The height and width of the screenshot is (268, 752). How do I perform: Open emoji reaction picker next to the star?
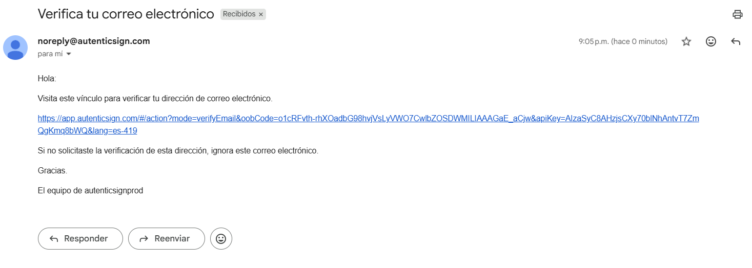point(711,42)
